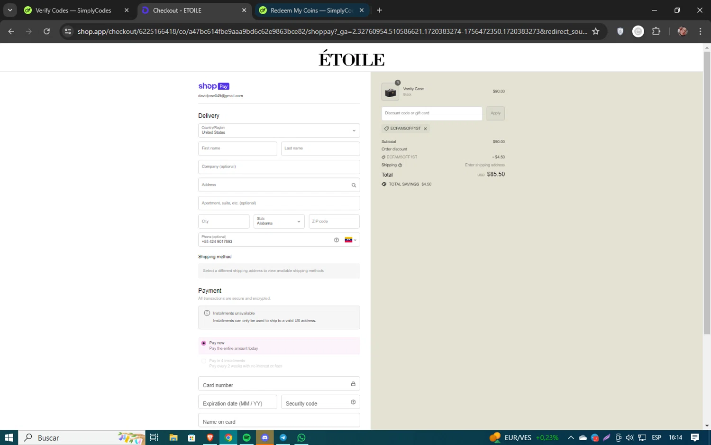Click the Security code field
The width and height of the screenshot is (711, 445).
tap(320, 402)
